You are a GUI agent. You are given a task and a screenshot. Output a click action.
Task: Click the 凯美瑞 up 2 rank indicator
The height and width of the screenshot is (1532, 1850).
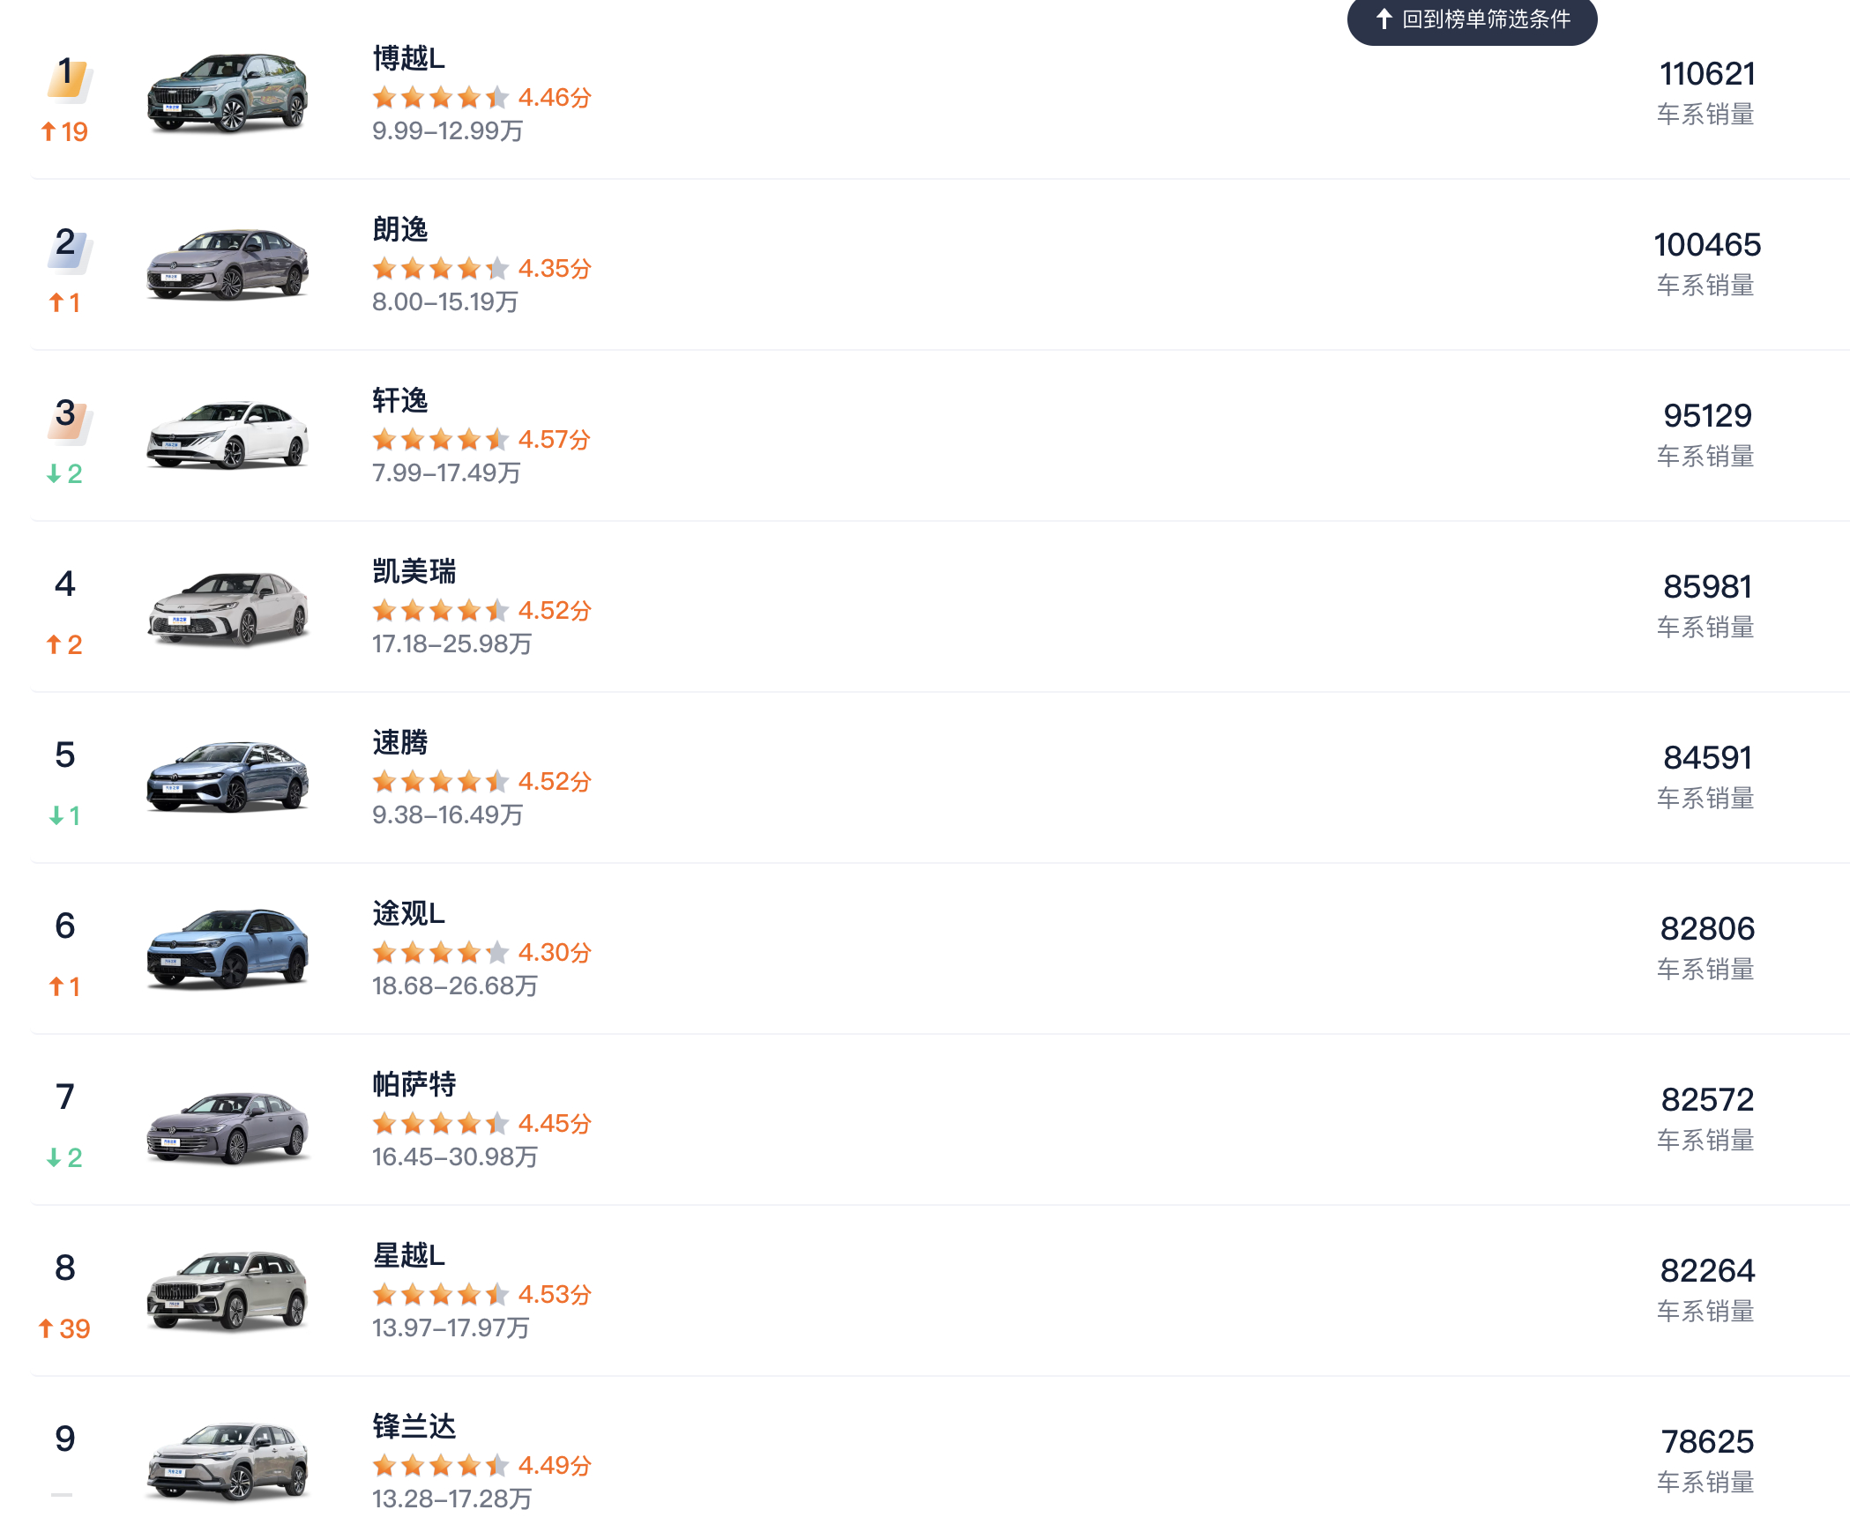click(x=64, y=645)
